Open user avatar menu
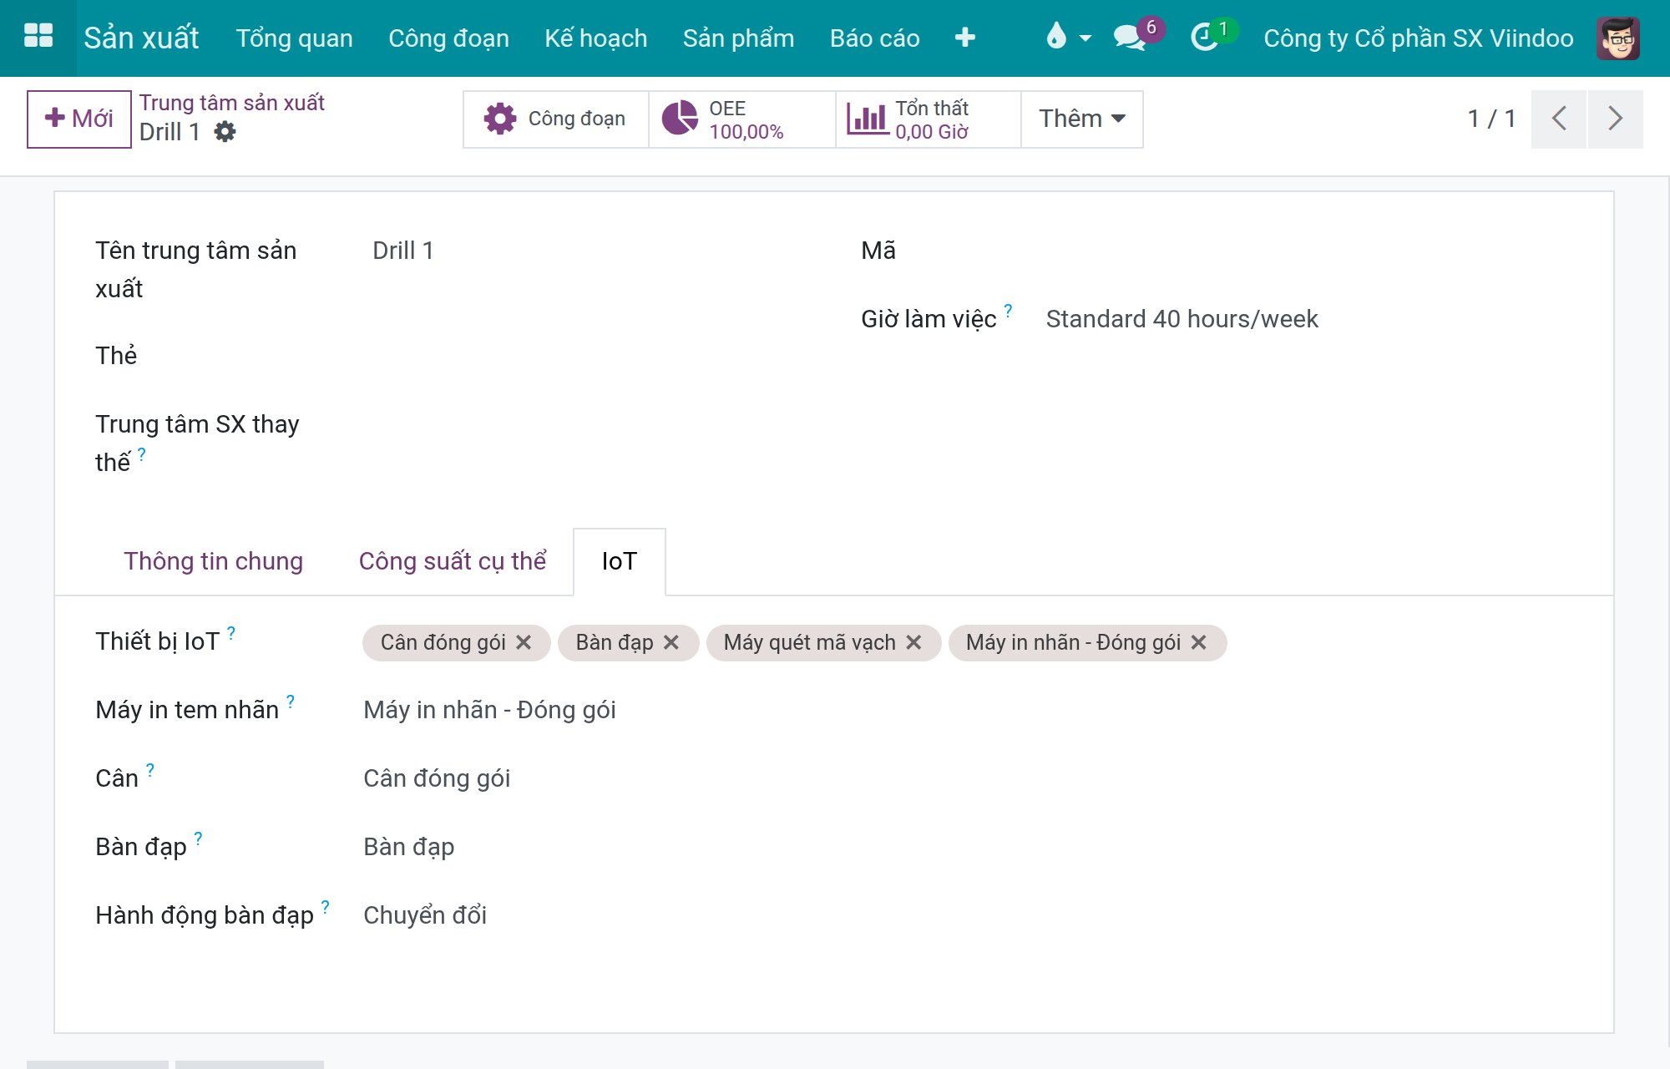This screenshot has width=1670, height=1069. pos(1617,38)
